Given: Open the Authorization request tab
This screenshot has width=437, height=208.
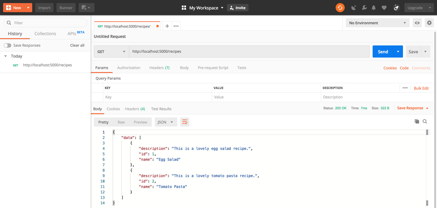Looking at the screenshot, I should [129, 68].
